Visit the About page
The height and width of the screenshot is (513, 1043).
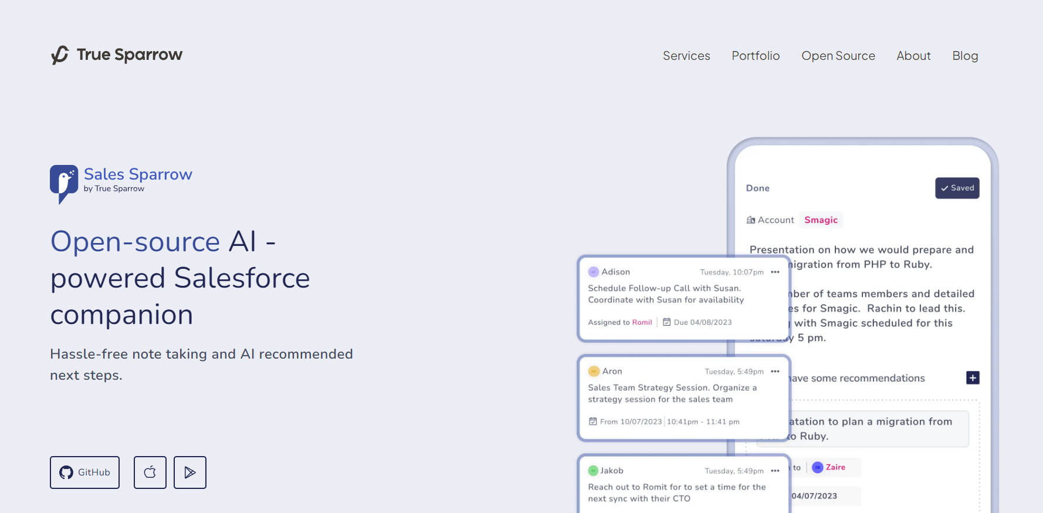[x=913, y=56]
